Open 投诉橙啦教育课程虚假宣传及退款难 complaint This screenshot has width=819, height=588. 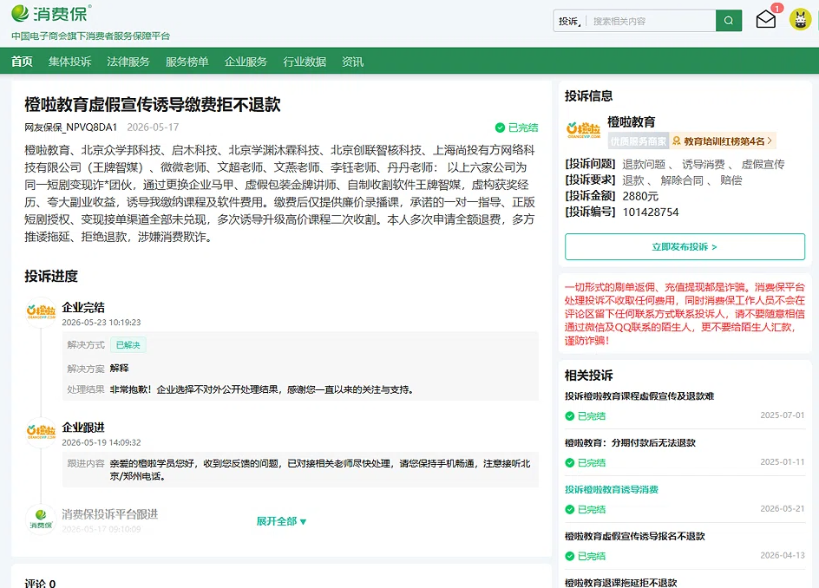(x=639, y=395)
